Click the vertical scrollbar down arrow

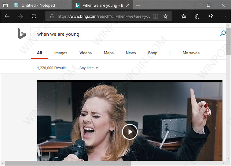[228, 158]
